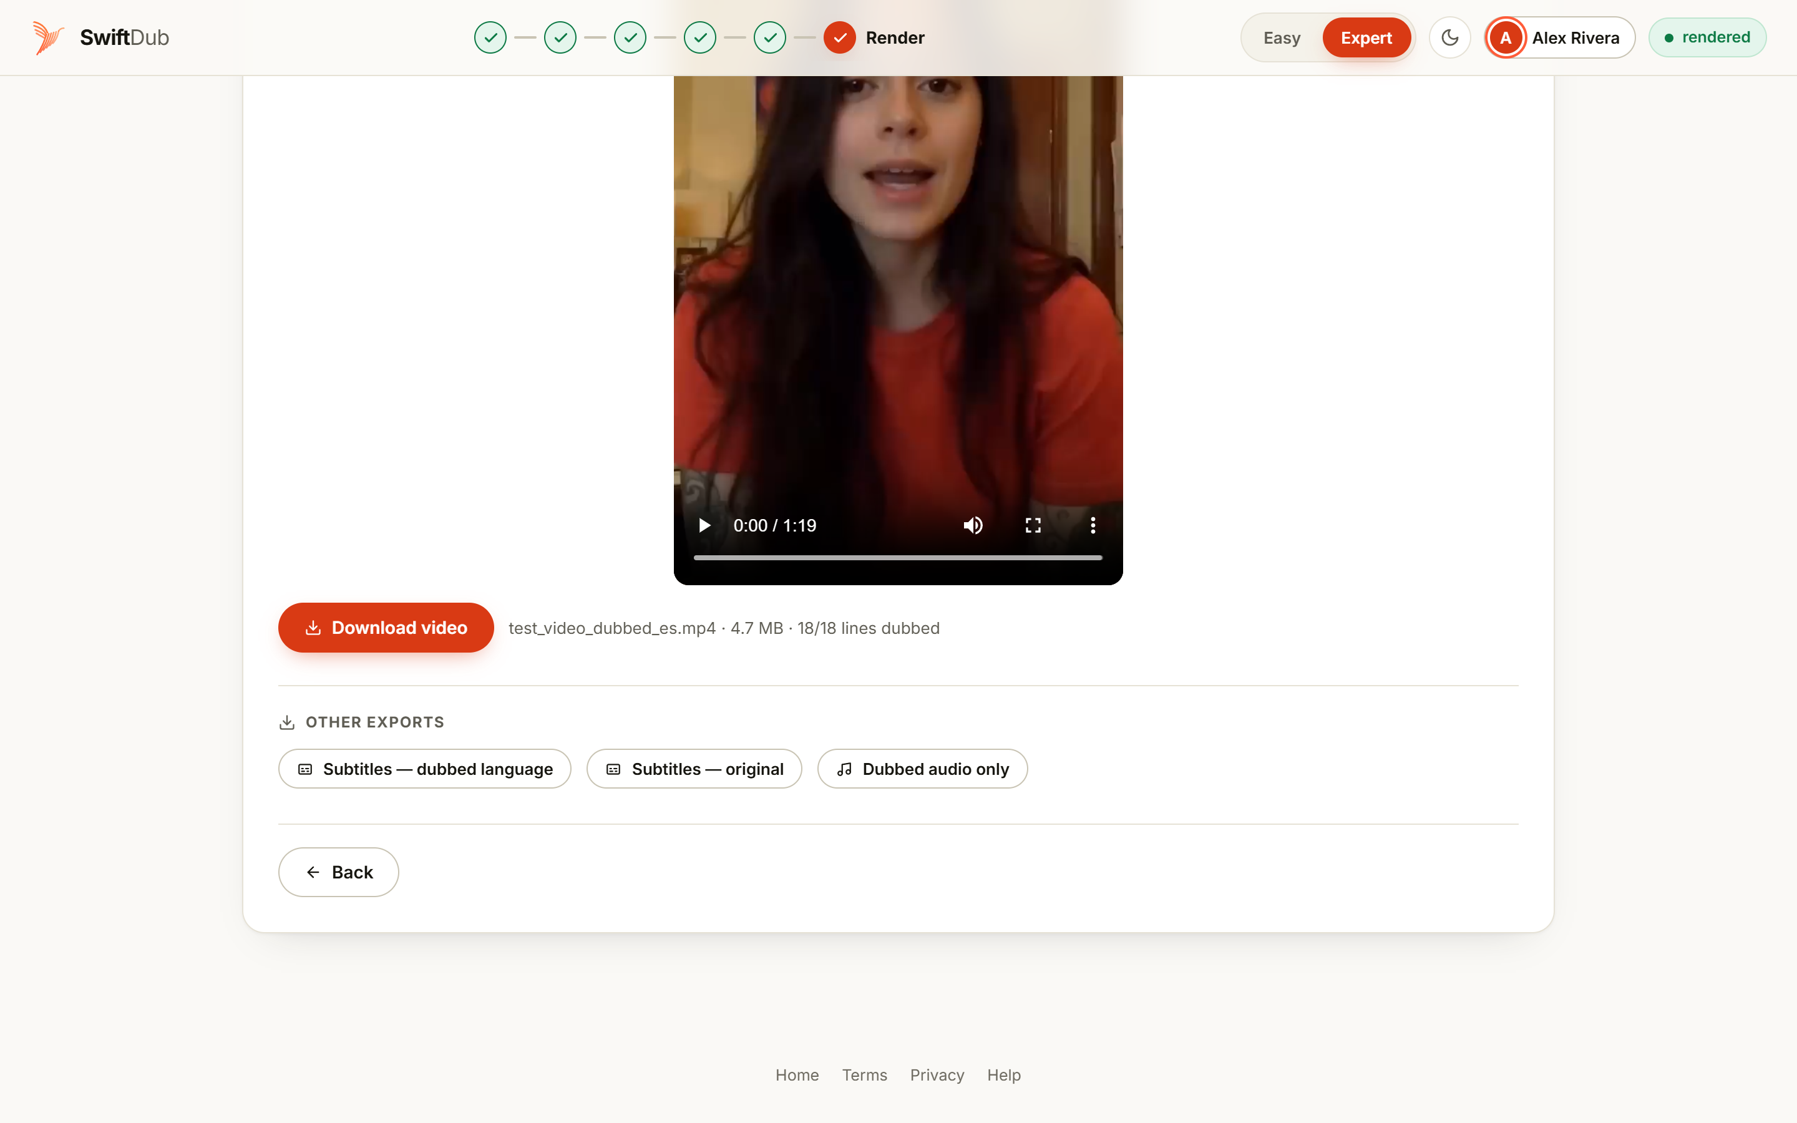Viewport: 1797px width, 1123px height.
Task: Select the active Render step circle
Action: [x=839, y=37]
